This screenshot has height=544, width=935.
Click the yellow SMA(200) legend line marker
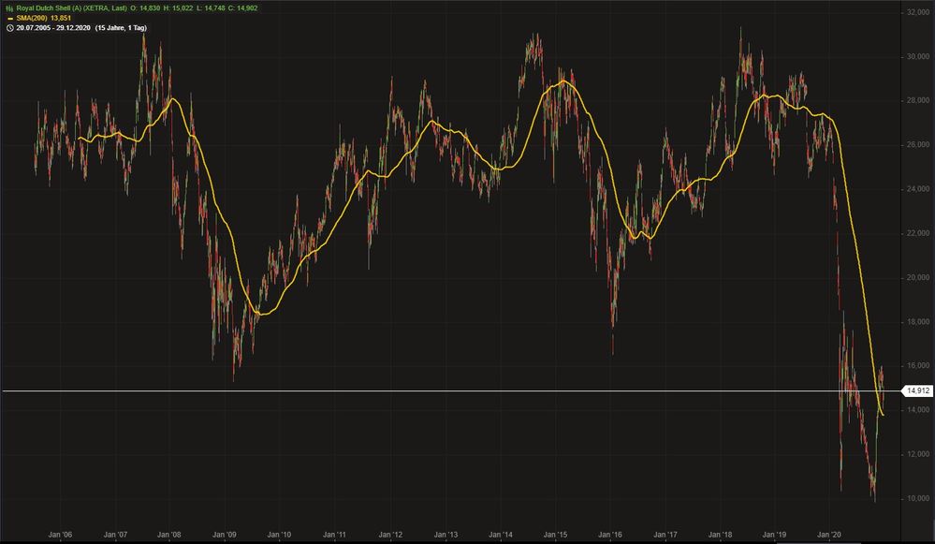10,19
